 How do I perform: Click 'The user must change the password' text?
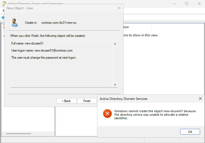pos(44,58)
